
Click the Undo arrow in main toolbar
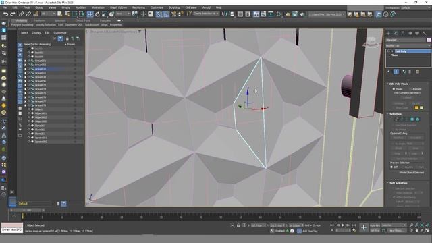(5, 14)
